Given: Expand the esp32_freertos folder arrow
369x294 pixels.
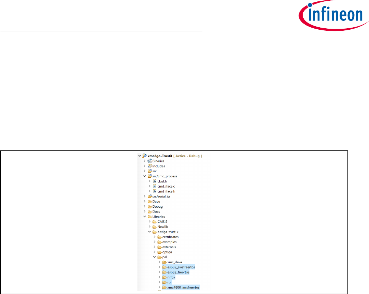Looking at the screenshot, I should tap(159, 272).
